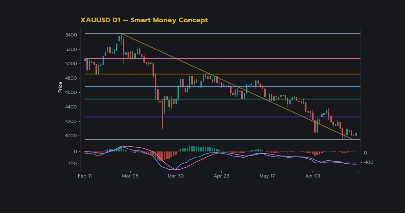
Task: Select the top gray level line near 5420
Action: 222,33
